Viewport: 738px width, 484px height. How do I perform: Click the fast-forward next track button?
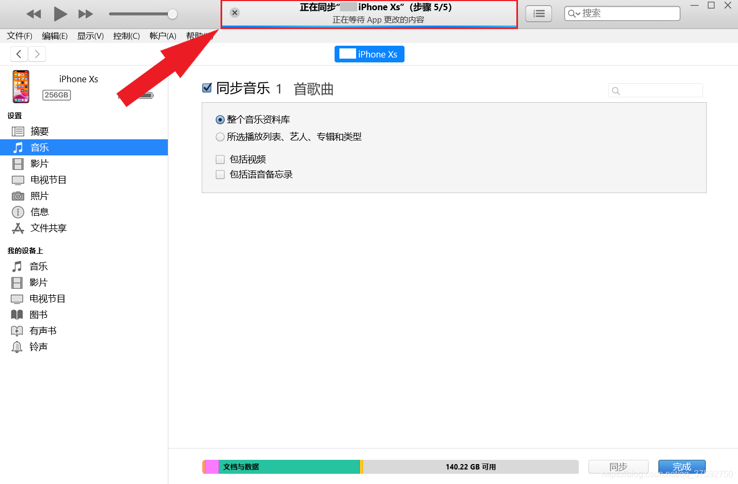click(x=86, y=14)
